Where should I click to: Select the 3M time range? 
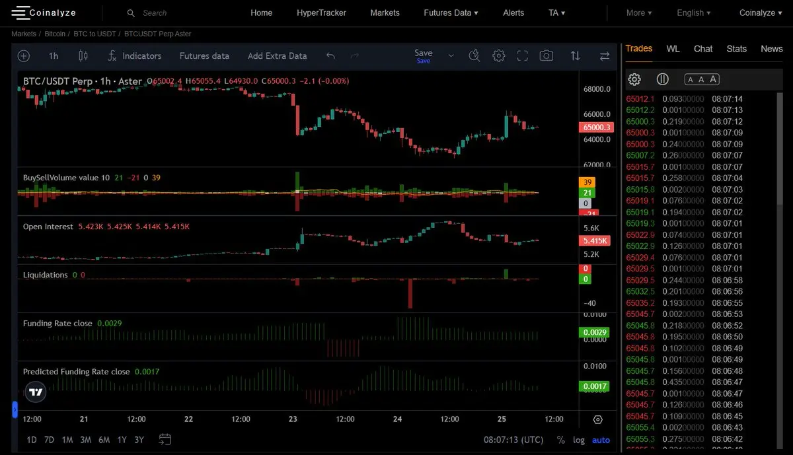coord(85,440)
